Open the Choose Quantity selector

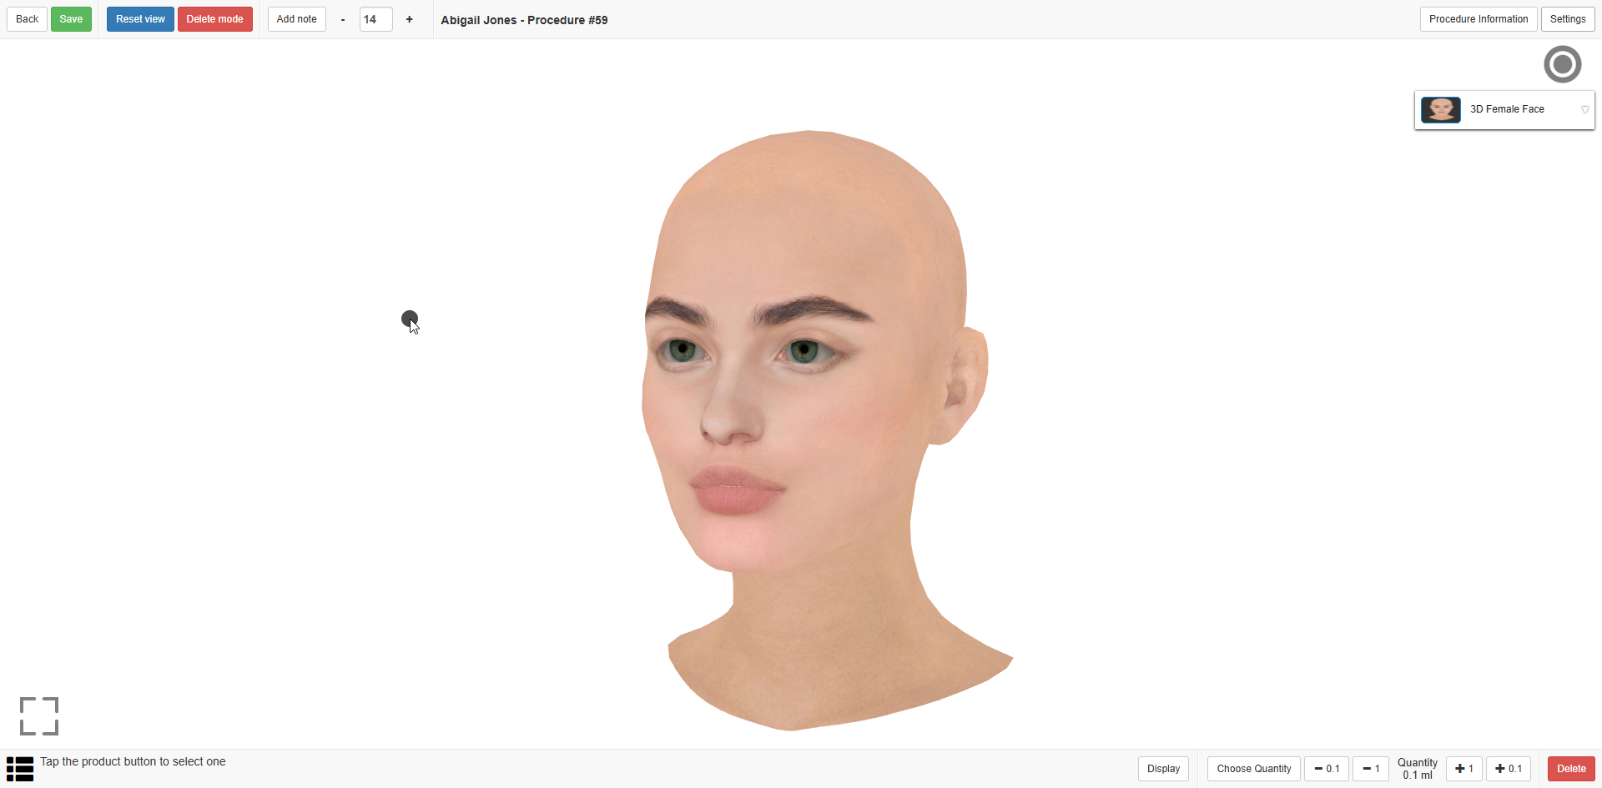[1253, 769]
